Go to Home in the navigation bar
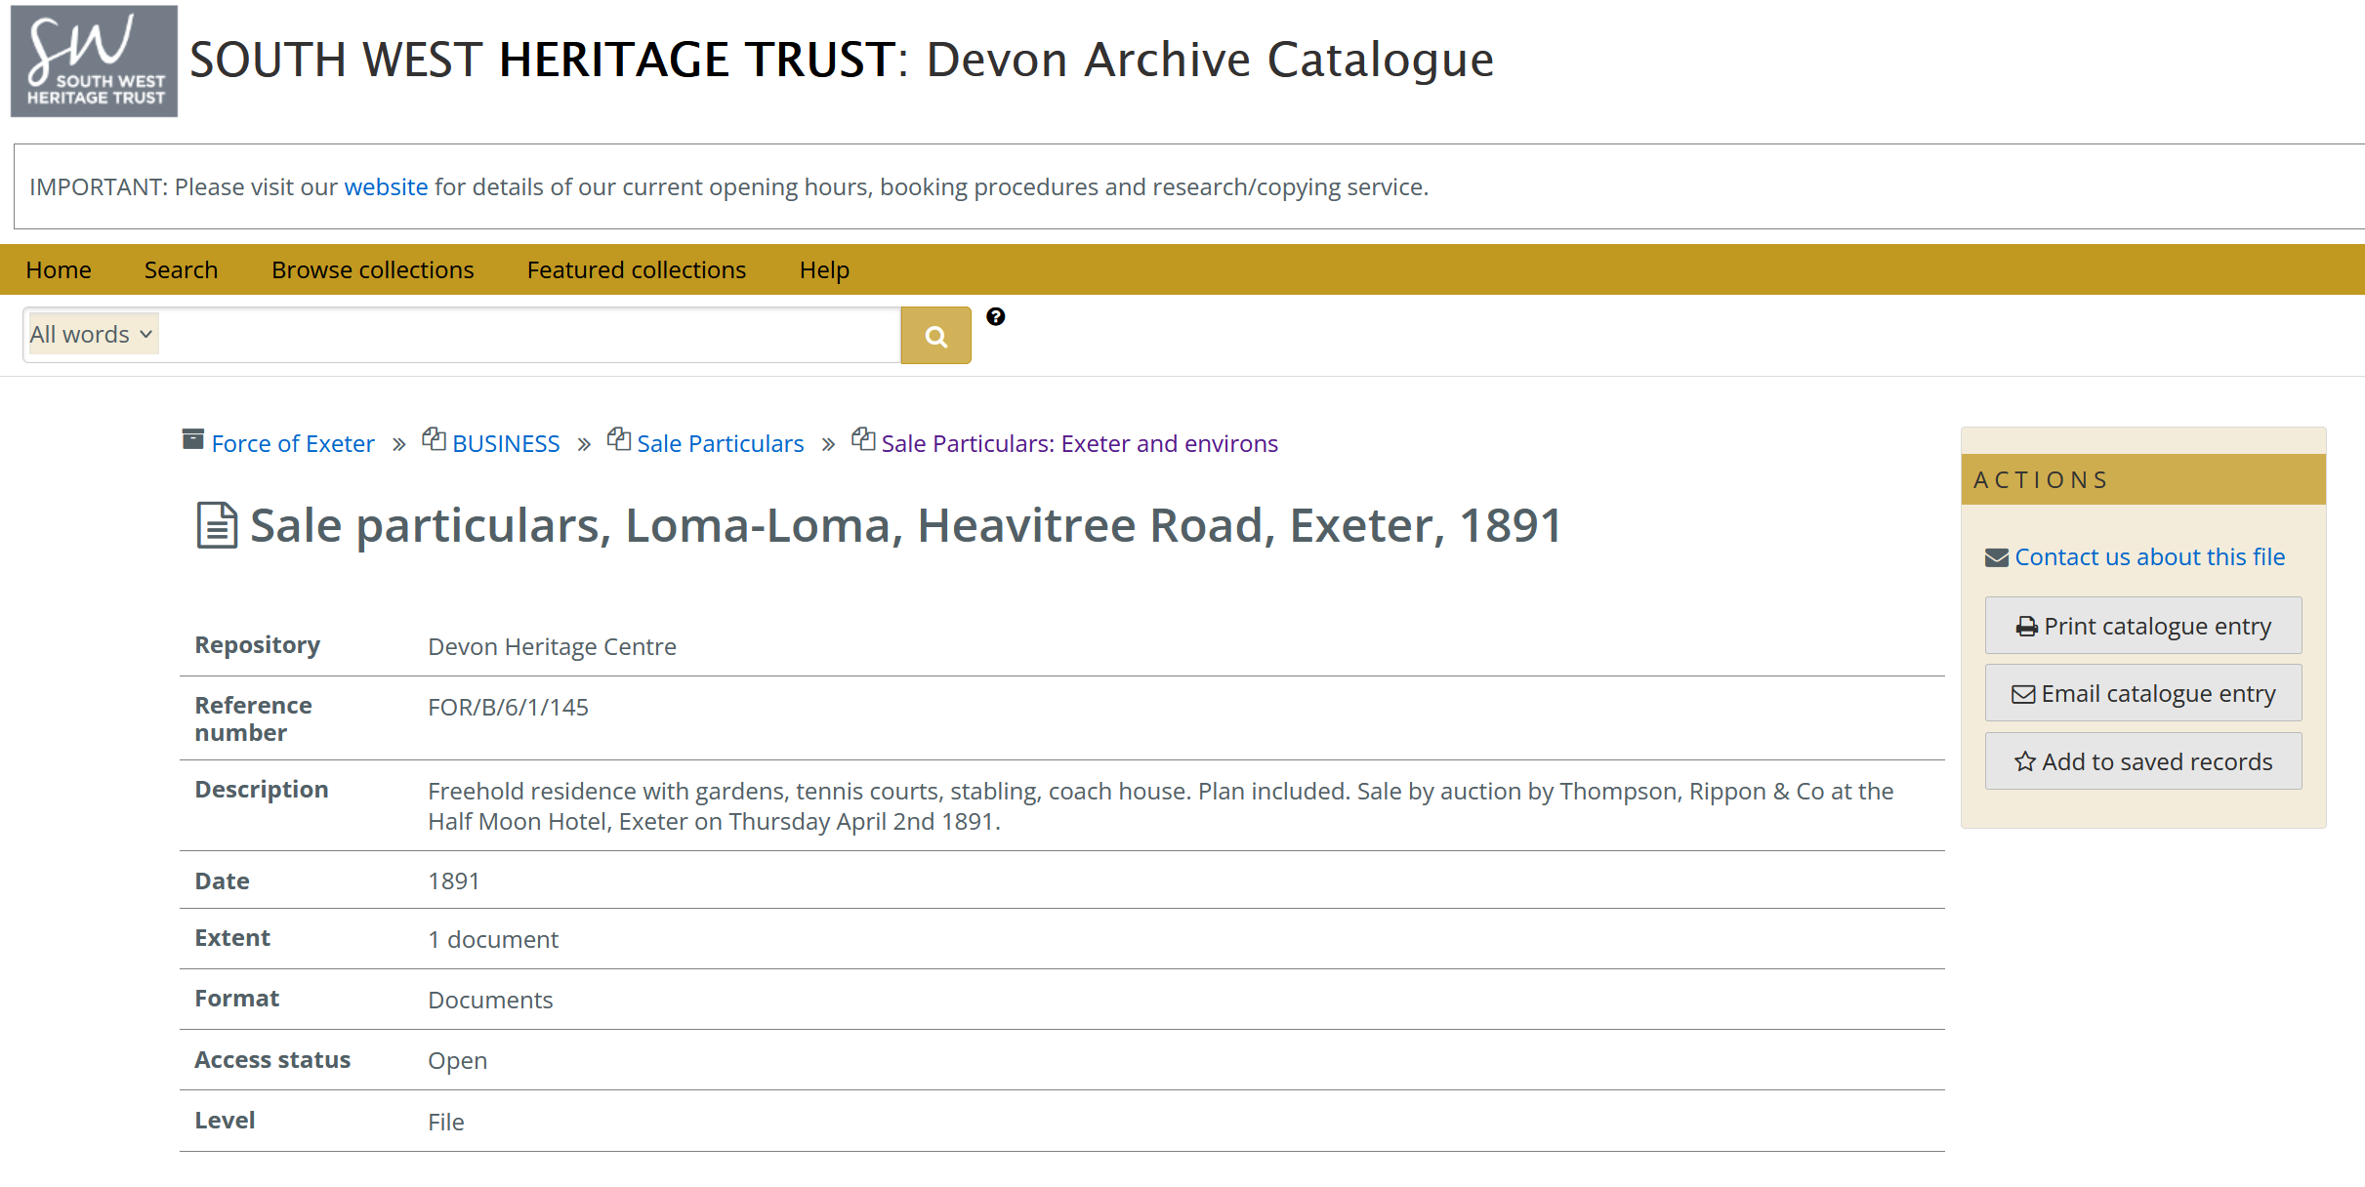The width and height of the screenshot is (2365, 1187). (59, 269)
